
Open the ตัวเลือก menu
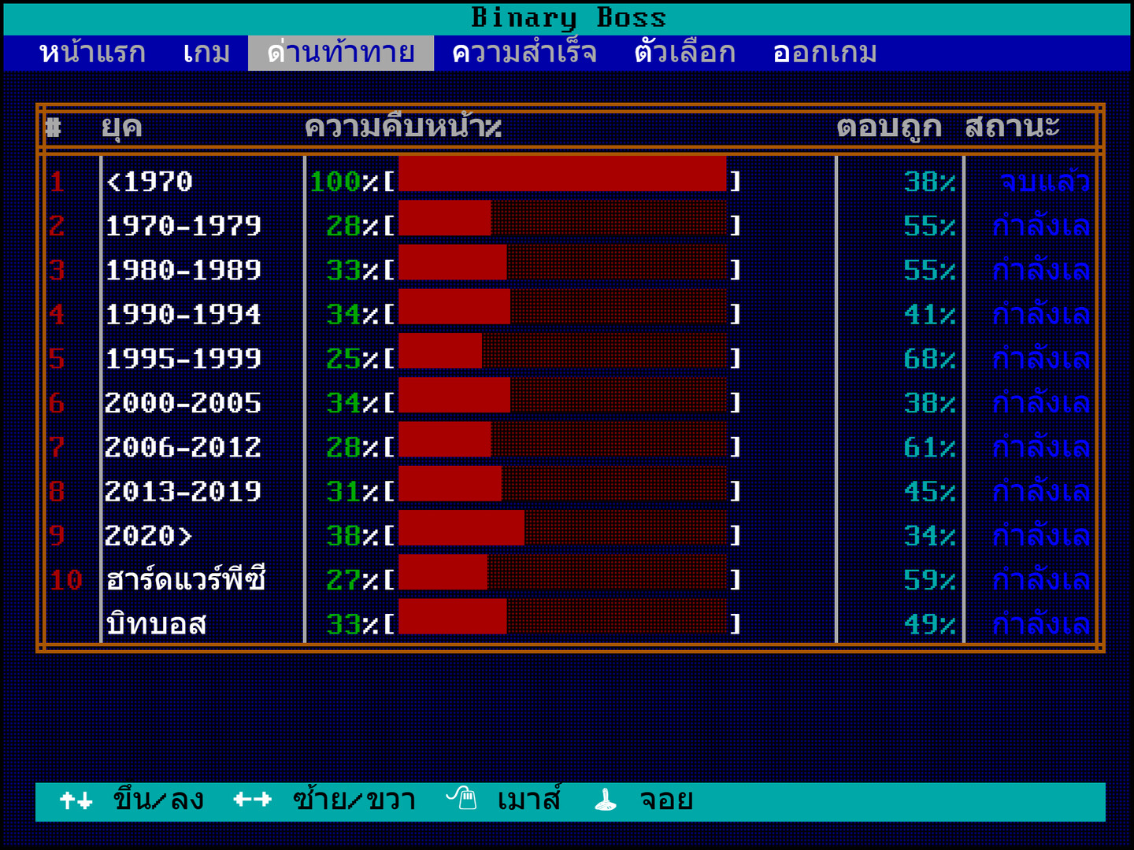pyautogui.click(x=684, y=53)
